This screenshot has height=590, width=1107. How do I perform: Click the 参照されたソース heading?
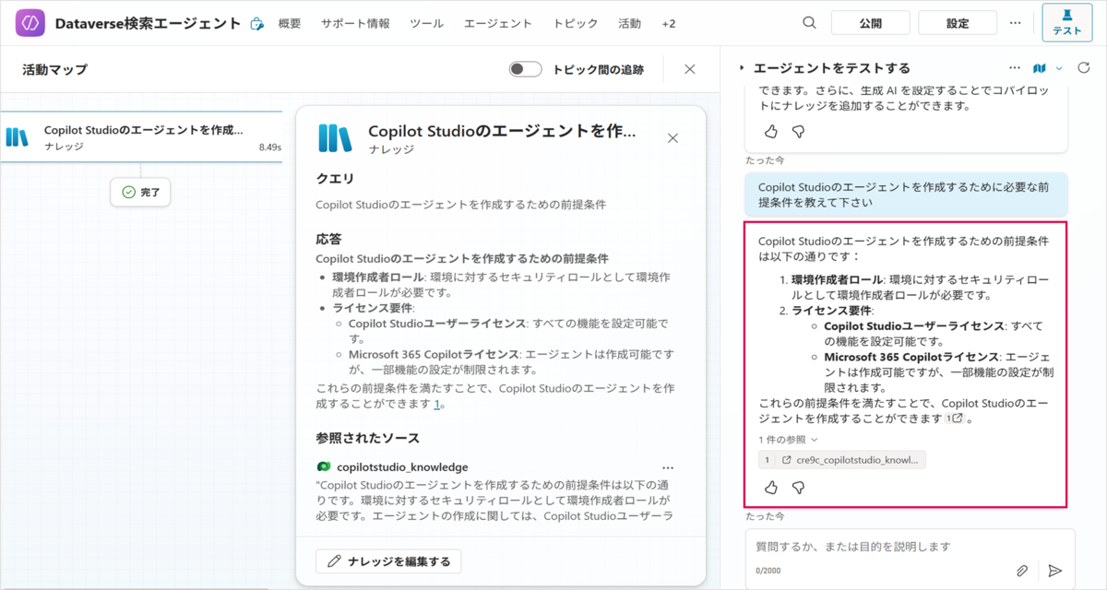pyautogui.click(x=367, y=438)
